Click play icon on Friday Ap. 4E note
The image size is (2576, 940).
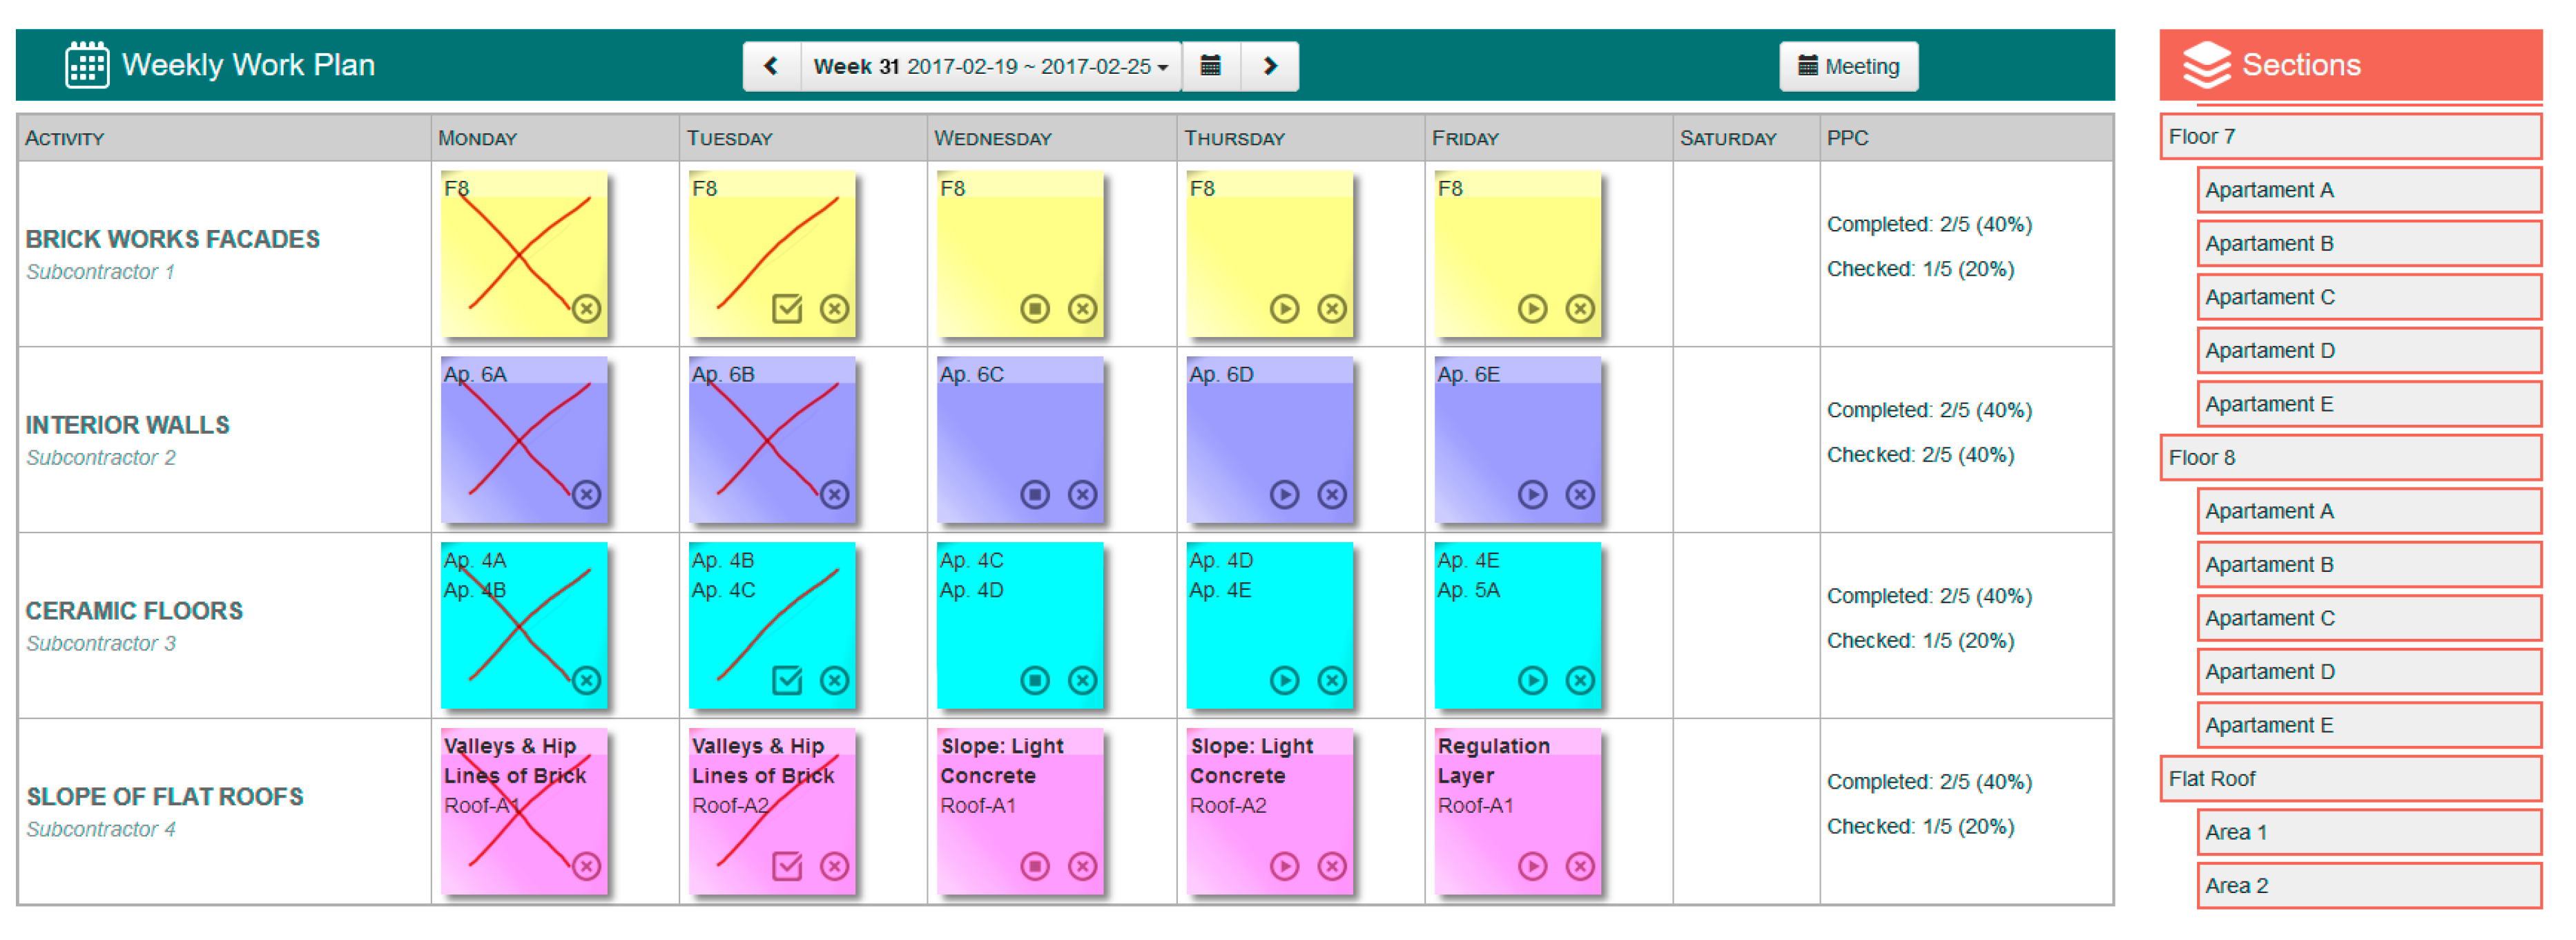1532,681
